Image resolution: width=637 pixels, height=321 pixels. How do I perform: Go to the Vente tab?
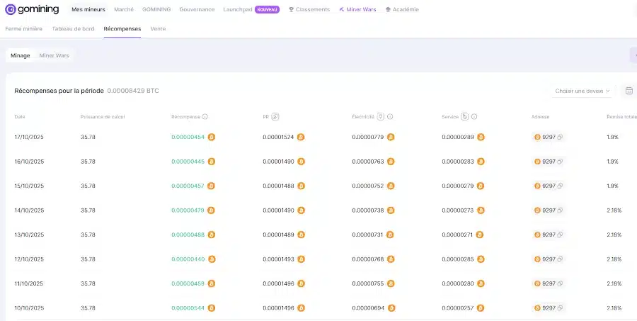click(158, 29)
